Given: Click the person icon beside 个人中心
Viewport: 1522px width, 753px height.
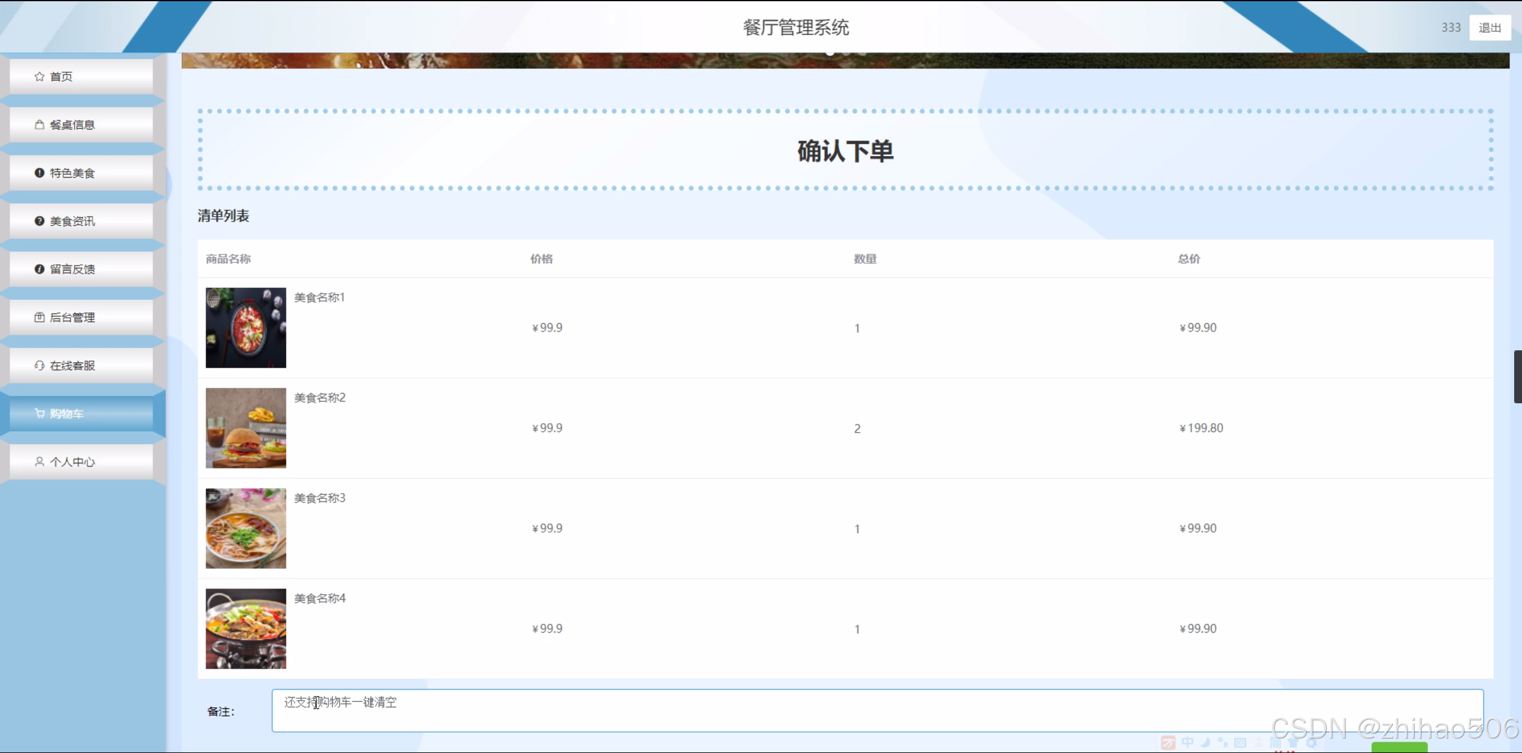Looking at the screenshot, I should [40, 462].
